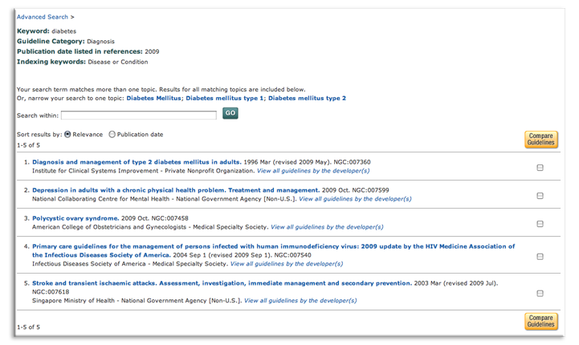This screenshot has width=579, height=345.
Task: Click the Search within text field
Action: coord(138,115)
